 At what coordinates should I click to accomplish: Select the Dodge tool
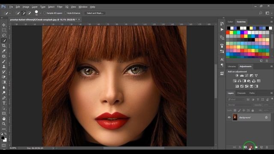tap(4, 92)
